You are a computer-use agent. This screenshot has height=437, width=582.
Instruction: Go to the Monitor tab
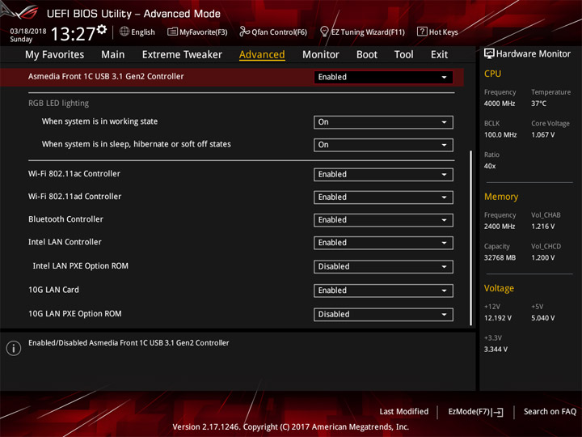tap(321, 55)
